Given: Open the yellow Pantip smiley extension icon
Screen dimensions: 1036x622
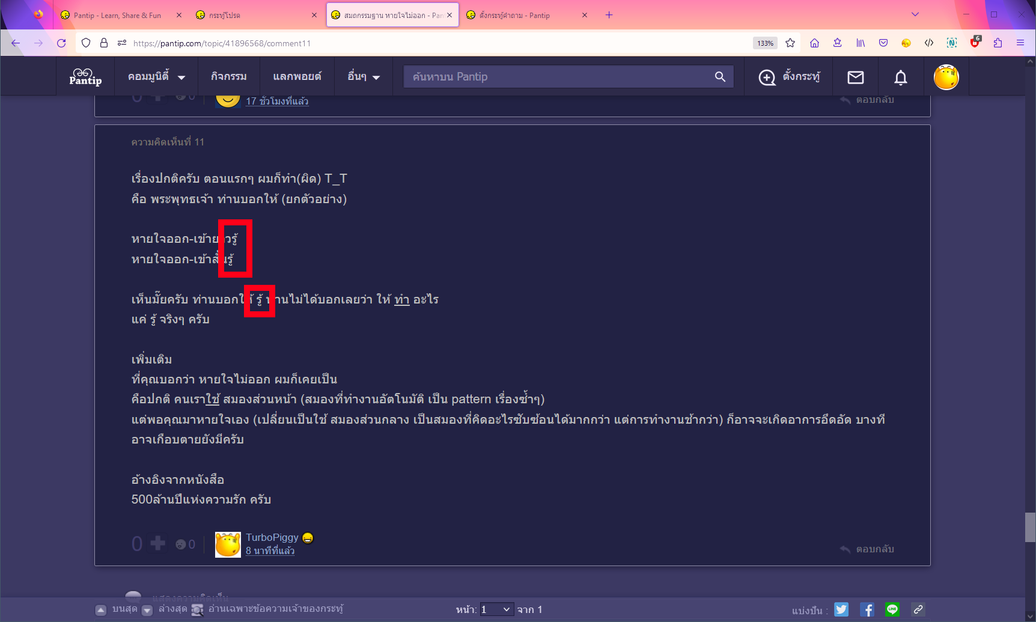Looking at the screenshot, I should click(x=906, y=43).
